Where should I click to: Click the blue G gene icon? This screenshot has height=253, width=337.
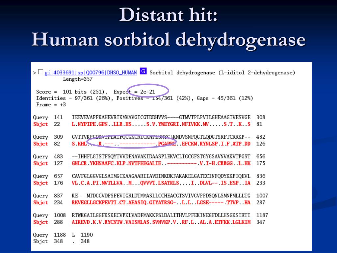(143, 71)
